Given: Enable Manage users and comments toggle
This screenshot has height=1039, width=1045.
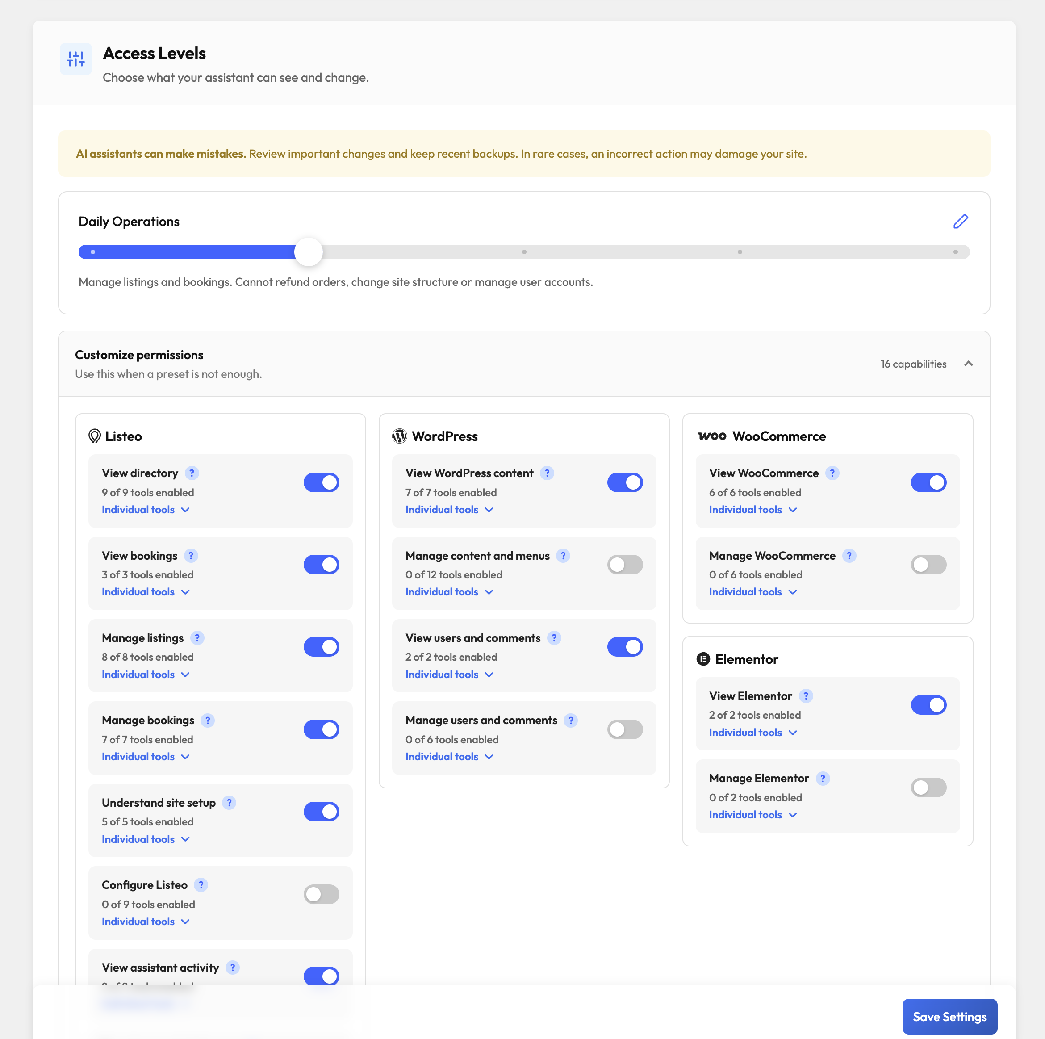Looking at the screenshot, I should [x=625, y=729].
